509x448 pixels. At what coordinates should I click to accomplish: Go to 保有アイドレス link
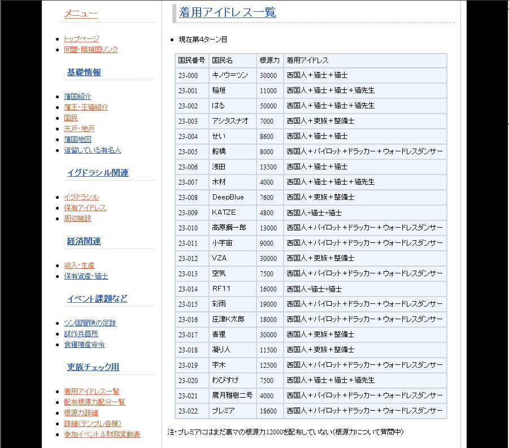[85, 208]
